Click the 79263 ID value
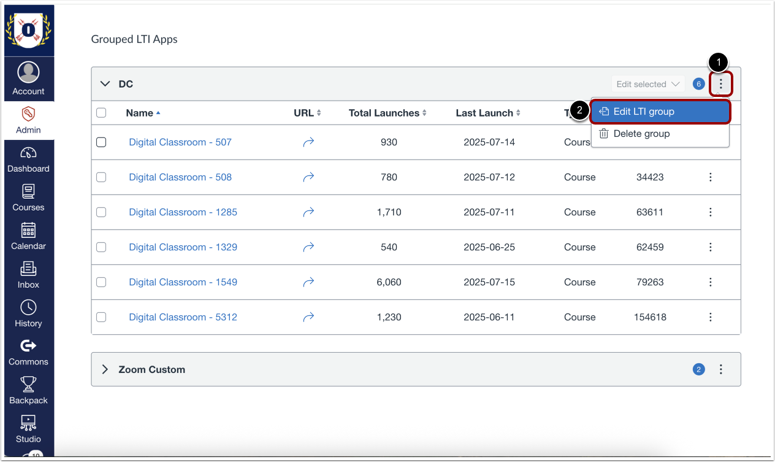 [x=650, y=282]
